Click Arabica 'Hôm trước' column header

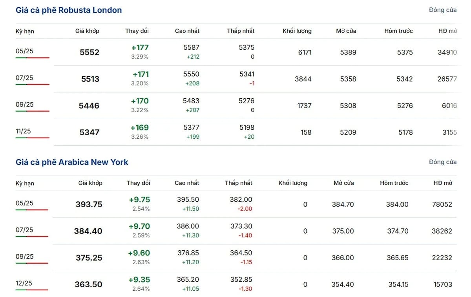click(x=394, y=183)
